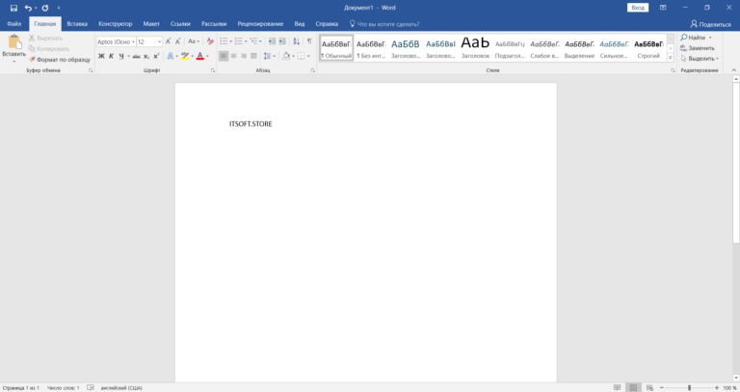The image size is (740, 392).
Task: Save the document with the floppy disk icon
Action: pos(13,8)
